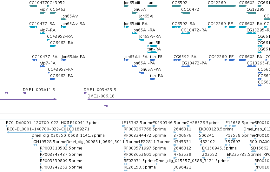The height and width of the screenshot is (172, 270).
Task: Select the Jon65Aiii-RA transcript
Action: (126, 27)
